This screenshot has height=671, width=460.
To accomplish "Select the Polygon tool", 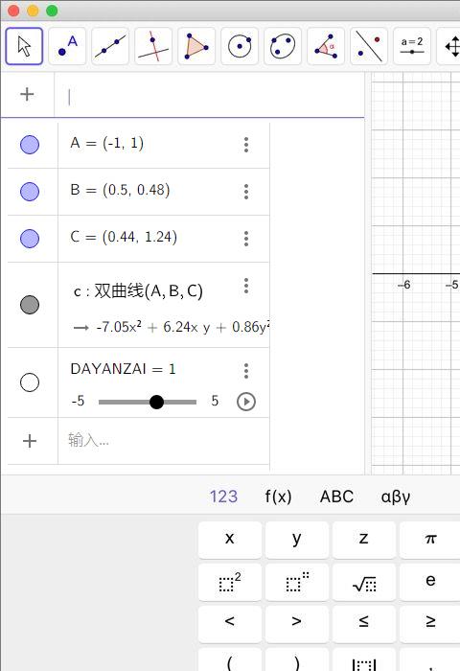I will [x=196, y=46].
